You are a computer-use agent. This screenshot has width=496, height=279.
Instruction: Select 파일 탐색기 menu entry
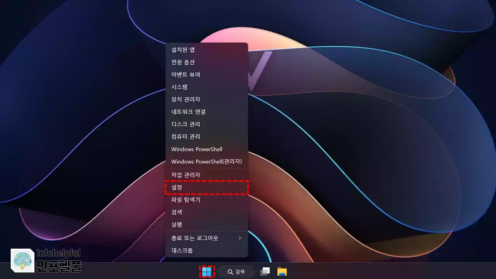[207, 200]
